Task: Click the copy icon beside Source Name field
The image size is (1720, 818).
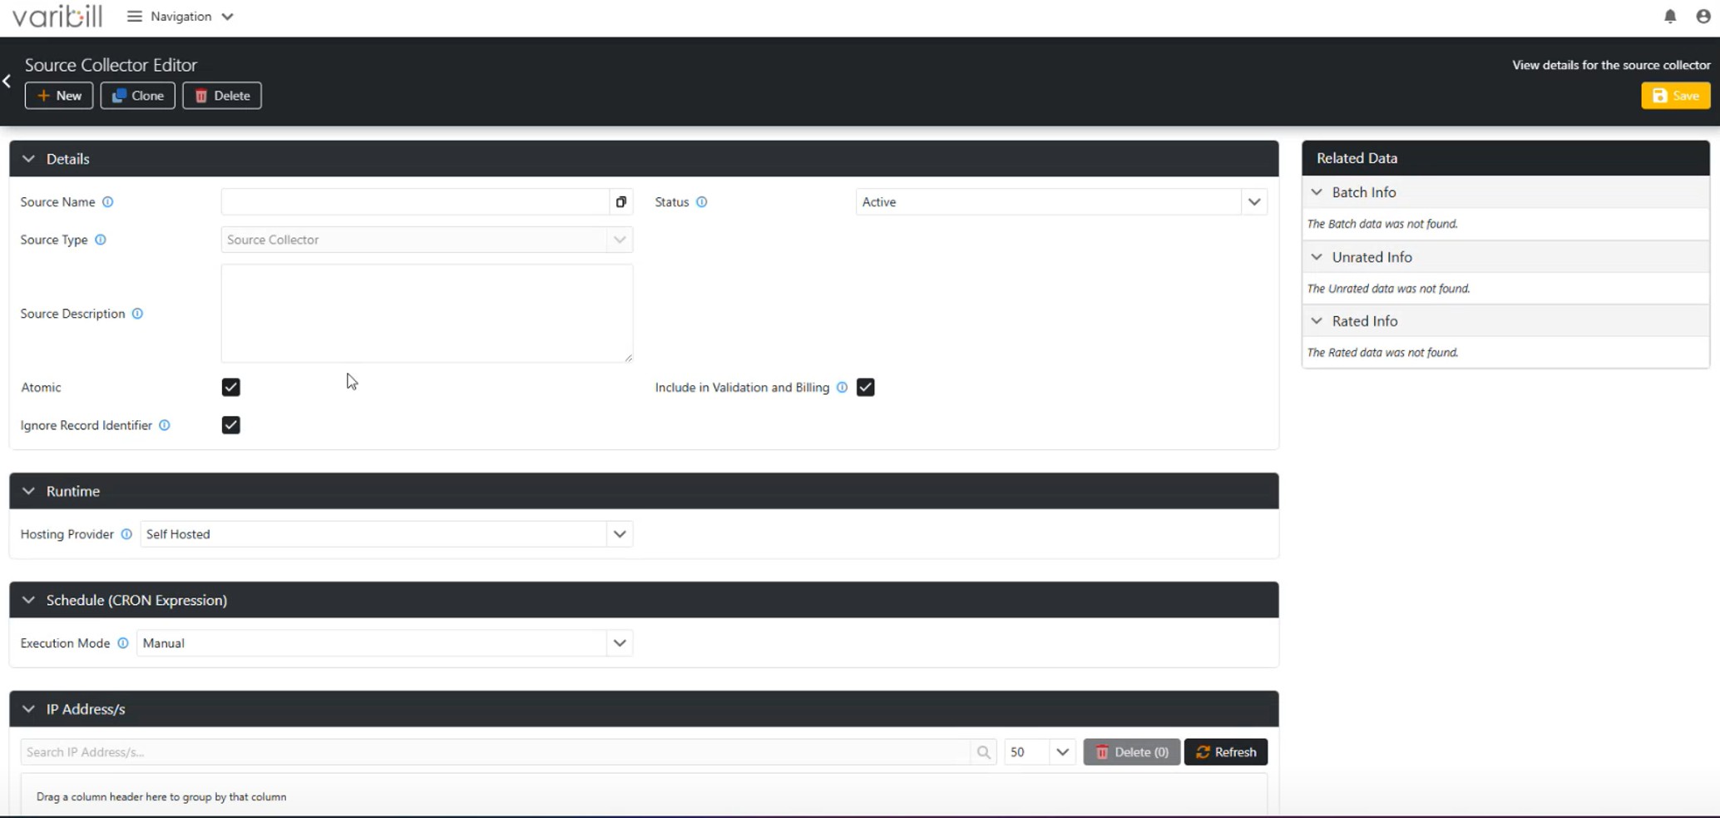Action: (621, 201)
